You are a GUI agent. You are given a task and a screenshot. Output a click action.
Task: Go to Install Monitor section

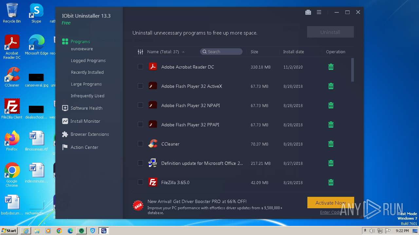pyautogui.click(x=85, y=121)
